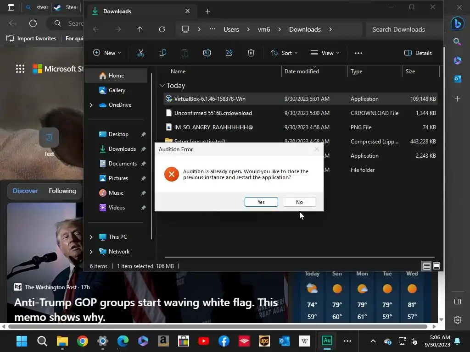Viewport: 470px width, 352px height.
Task: Open Desktop in the Quick access list
Action: (118, 134)
